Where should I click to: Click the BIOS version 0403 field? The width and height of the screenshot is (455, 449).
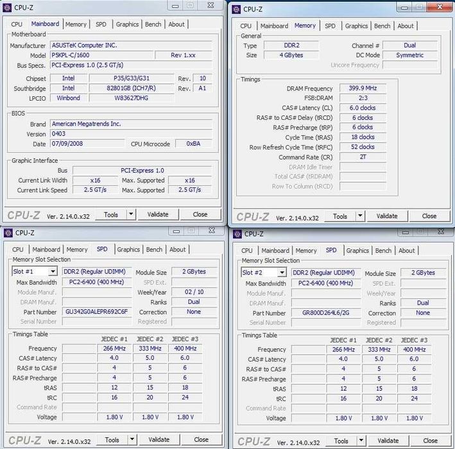pos(131,133)
